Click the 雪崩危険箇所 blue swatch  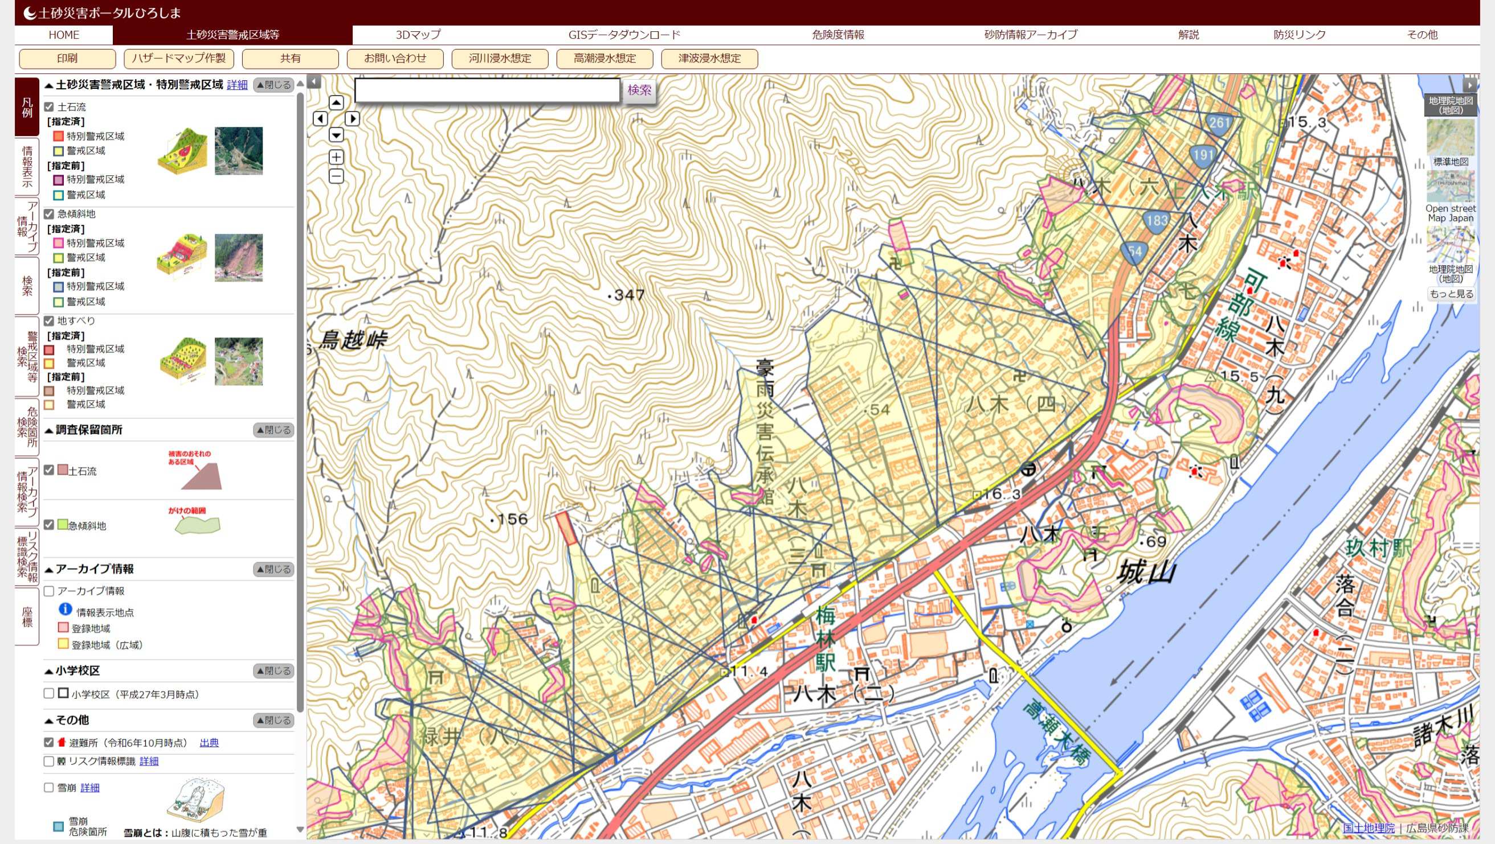point(58,826)
